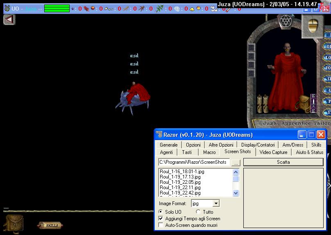Click the screenshot folder path field
Image resolution: width=331 pixels, height=235 pixels.
[x=194, y=162]
